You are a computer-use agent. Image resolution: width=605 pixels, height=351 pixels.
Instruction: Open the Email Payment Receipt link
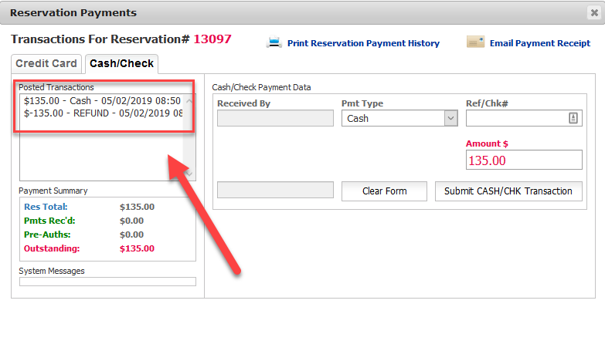(x=539, y=43)
